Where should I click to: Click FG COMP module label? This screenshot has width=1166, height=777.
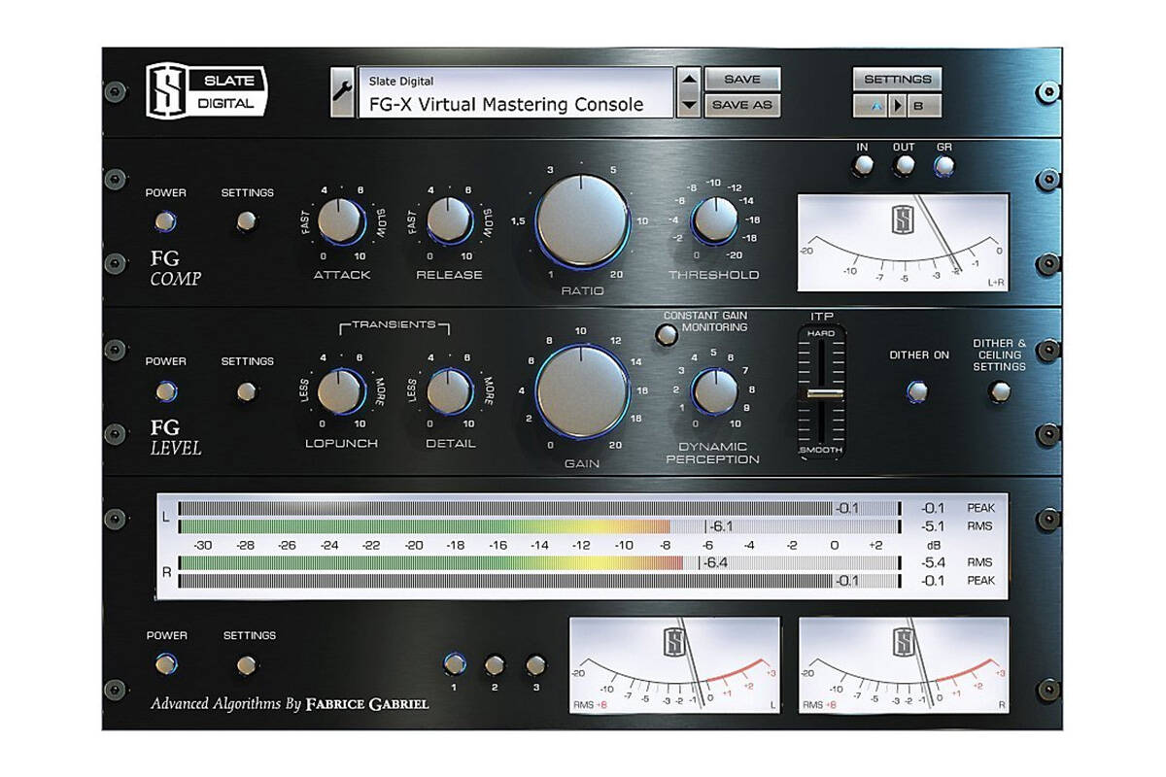(x=176, y=269)
